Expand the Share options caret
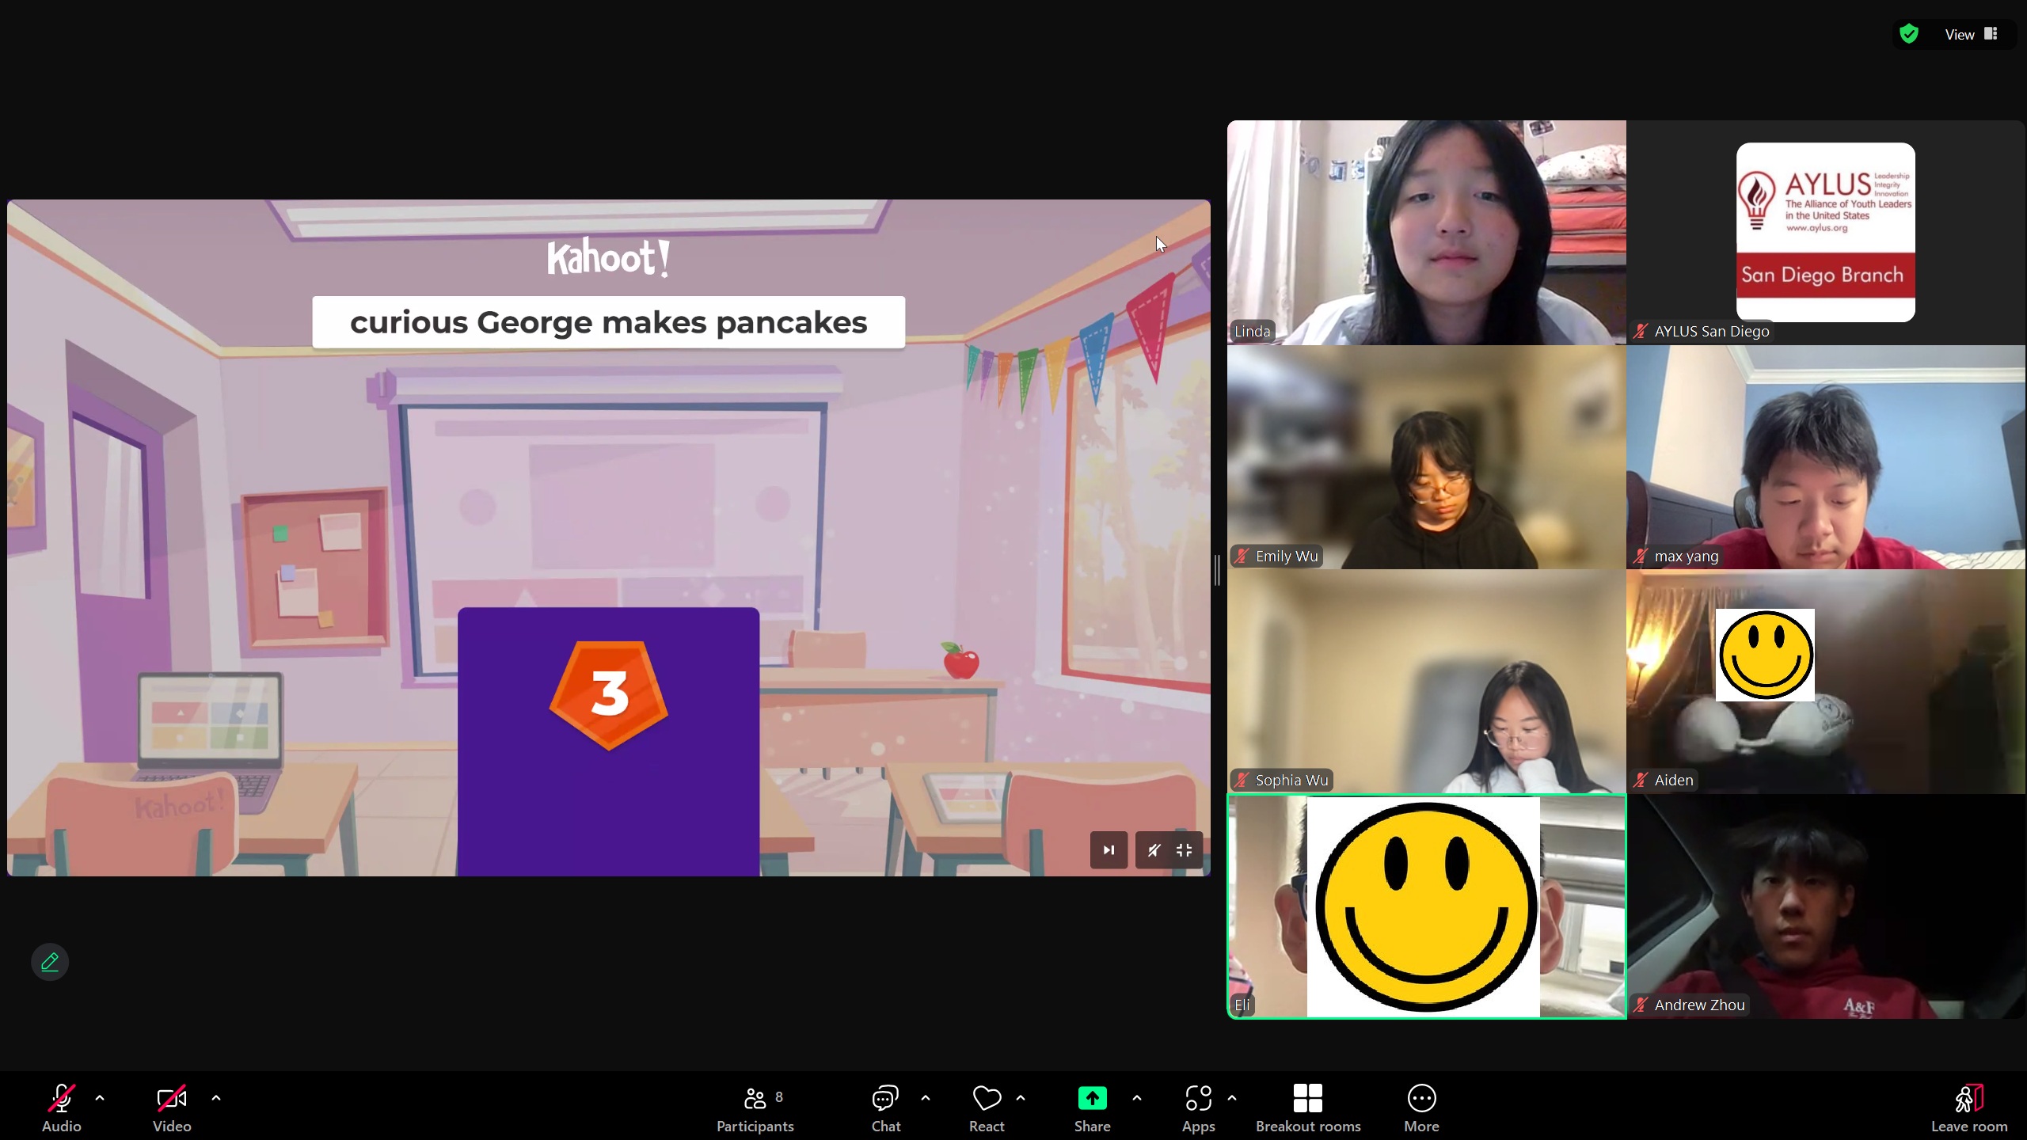 [x=1137, y=1098]
